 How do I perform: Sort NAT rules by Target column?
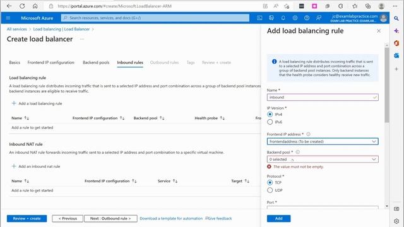coord(240,181)
